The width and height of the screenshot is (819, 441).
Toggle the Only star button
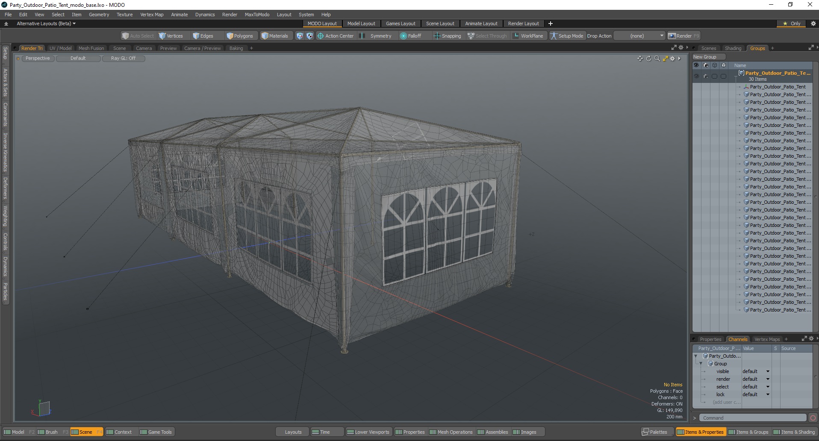click(792, 24)
